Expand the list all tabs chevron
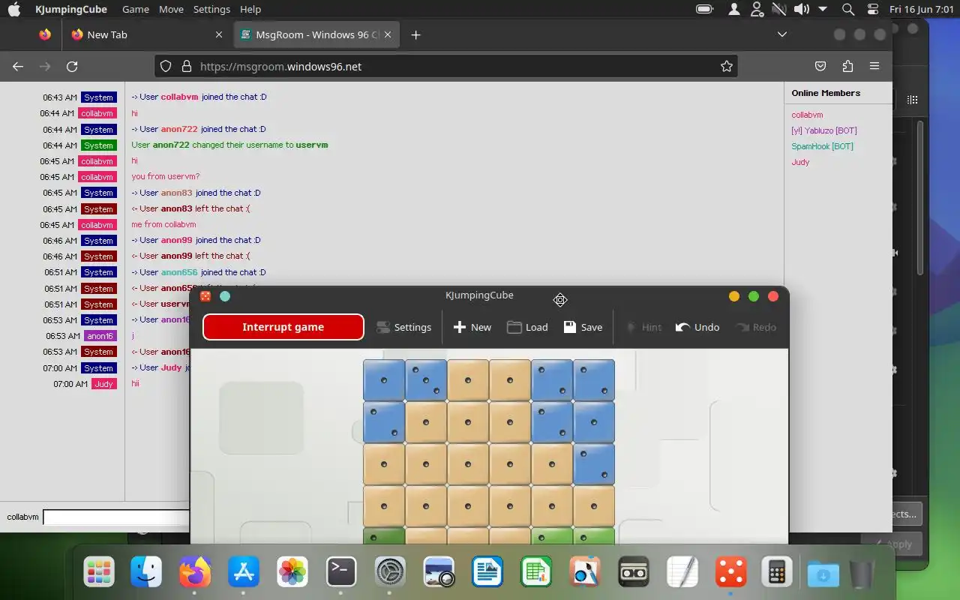 pyautogui.click(x=782, y=34)
